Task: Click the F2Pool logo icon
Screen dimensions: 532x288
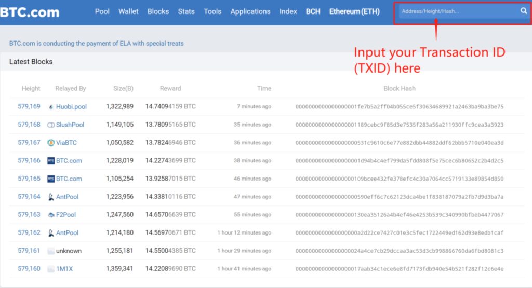Action: click(x=51, y=215)
